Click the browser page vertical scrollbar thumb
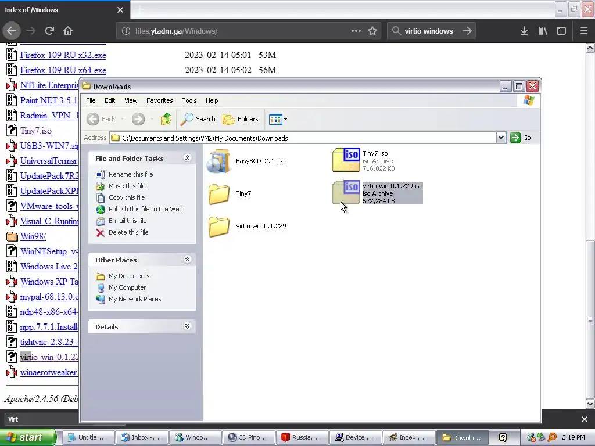This screenshot has width=595, height=446. (590, 319)
